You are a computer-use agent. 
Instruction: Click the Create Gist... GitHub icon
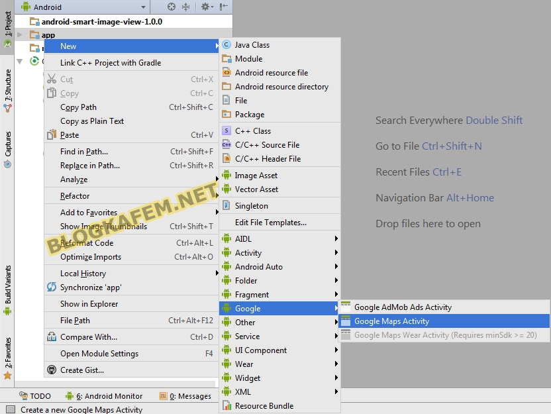pyautogui.click(x=52, y=370)
